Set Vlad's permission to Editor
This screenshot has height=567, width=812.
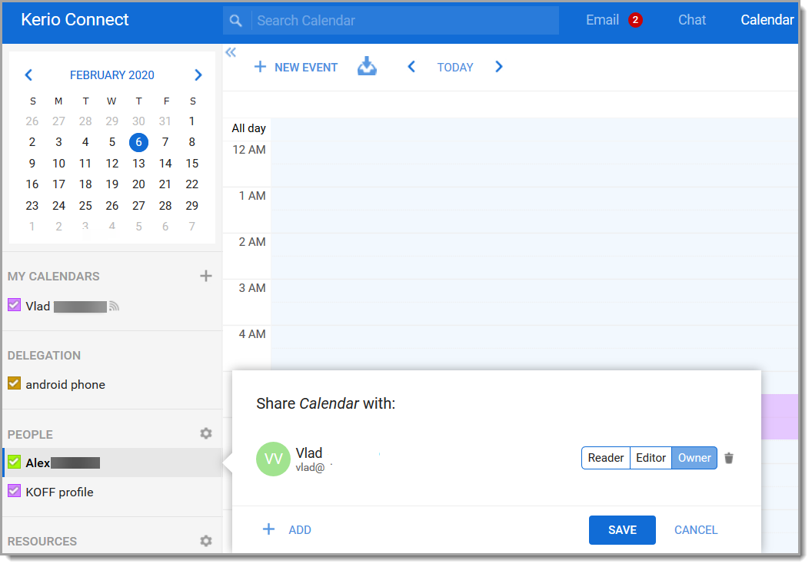(x=651, y=458)
